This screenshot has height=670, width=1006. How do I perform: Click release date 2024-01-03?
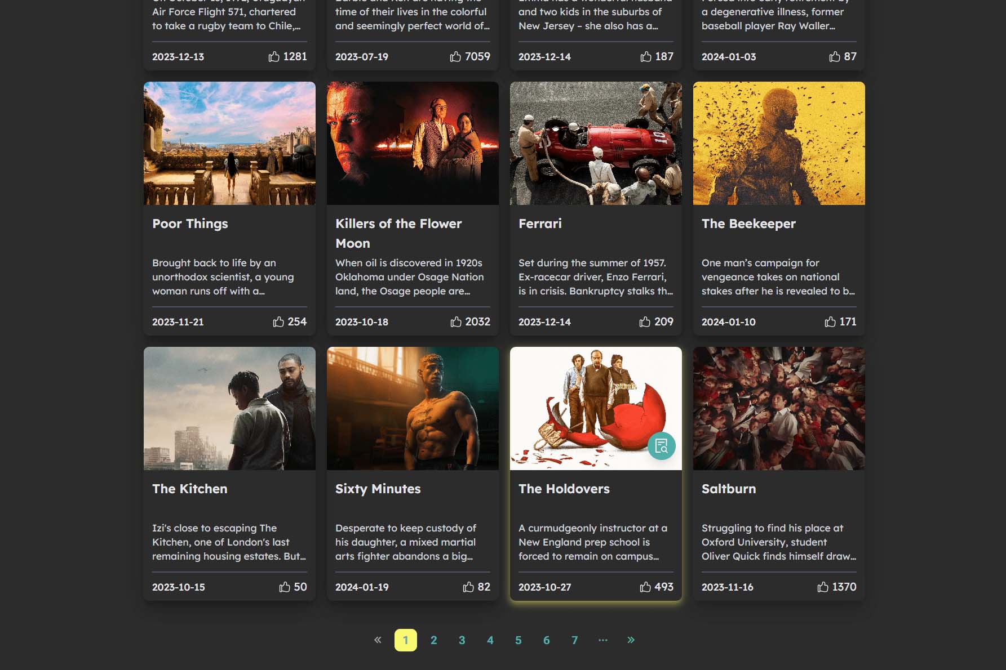(x=729, y=57)
